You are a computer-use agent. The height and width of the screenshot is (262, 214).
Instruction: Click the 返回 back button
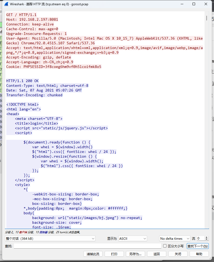click(157, 254)
